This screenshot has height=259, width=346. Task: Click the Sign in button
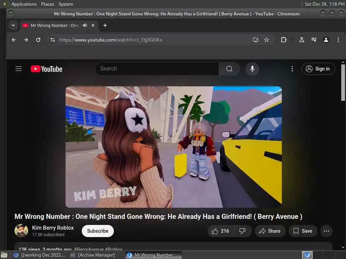tap(318, 69)
